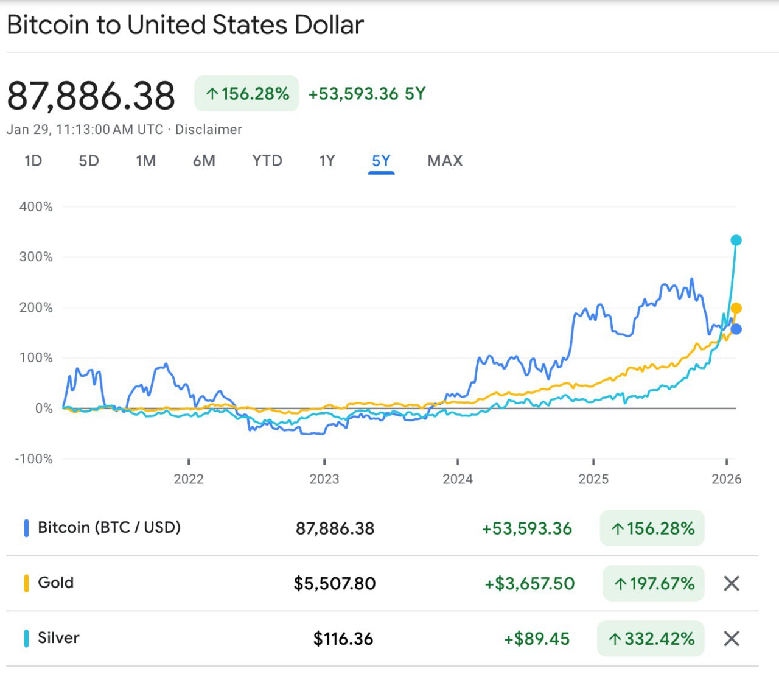Open the MAX time range
The image size is (779, 674).
click(445, 161)
